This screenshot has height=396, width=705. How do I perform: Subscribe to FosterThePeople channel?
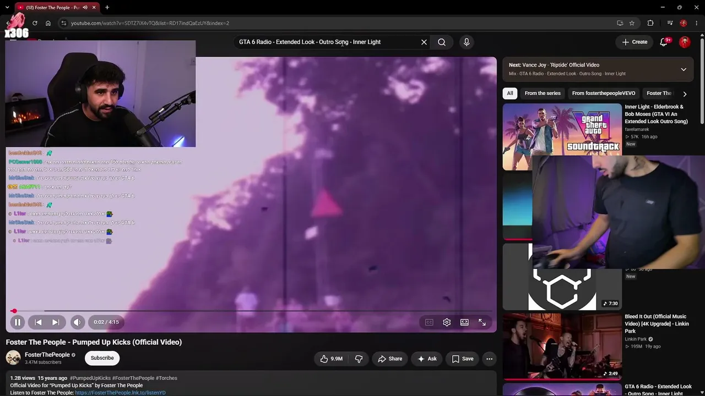pos(102,358)
